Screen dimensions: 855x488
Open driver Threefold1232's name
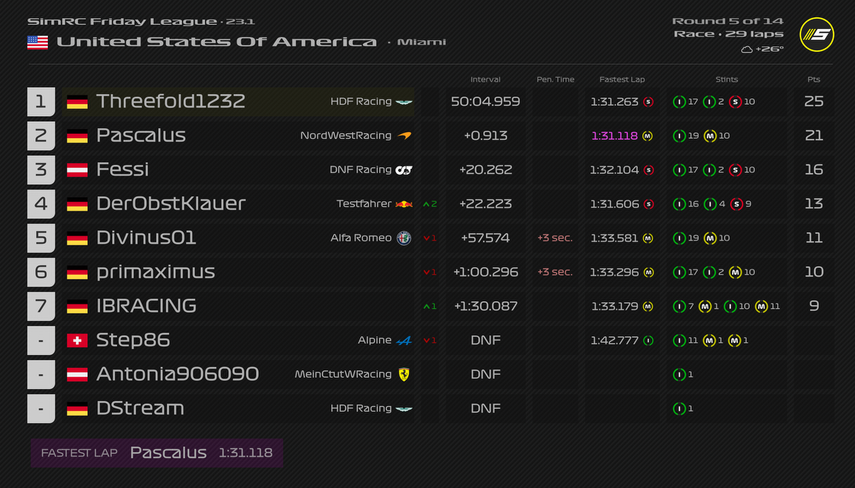(171, 102)
